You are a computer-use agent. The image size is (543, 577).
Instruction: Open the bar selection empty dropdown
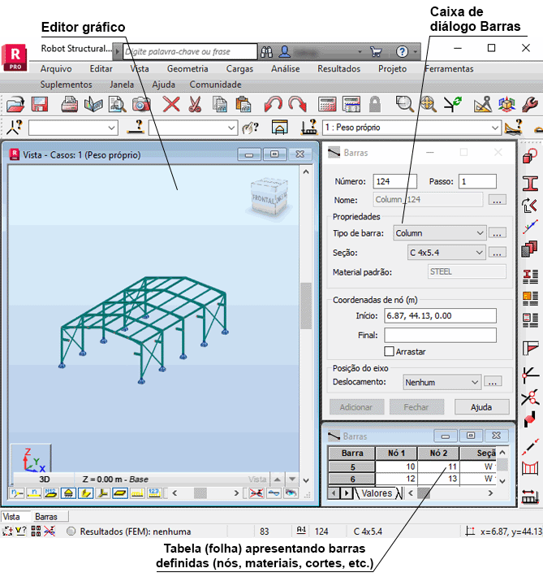click(x=193, y=128)
